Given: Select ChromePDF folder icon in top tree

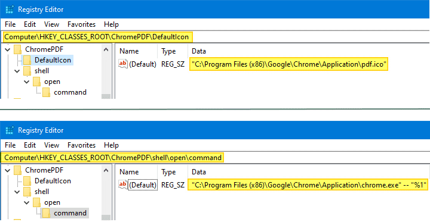Looking at the screenshot, I should [17, 49].
